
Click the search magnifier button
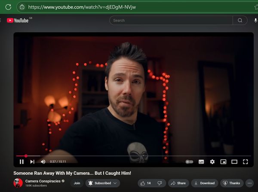[x=240, y=20]
